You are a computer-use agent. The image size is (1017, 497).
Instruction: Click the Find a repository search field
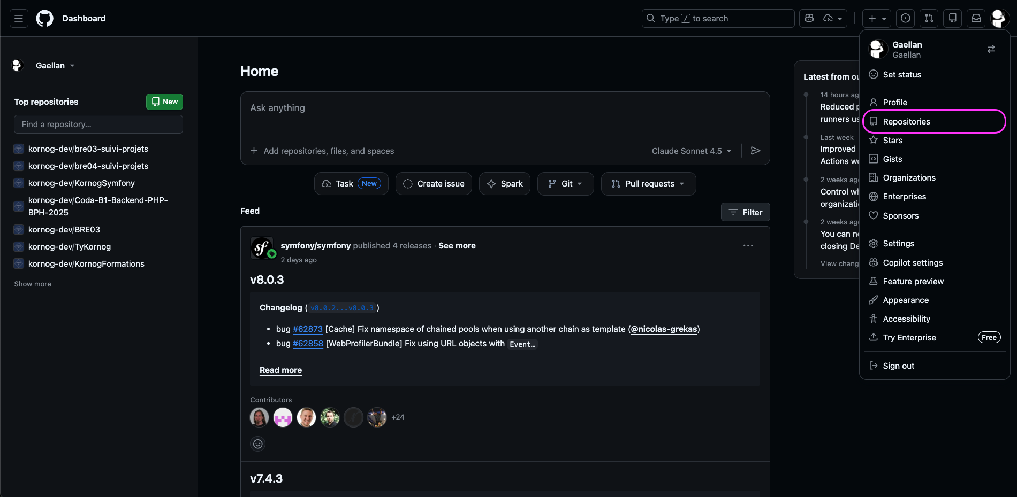[98, 124]
